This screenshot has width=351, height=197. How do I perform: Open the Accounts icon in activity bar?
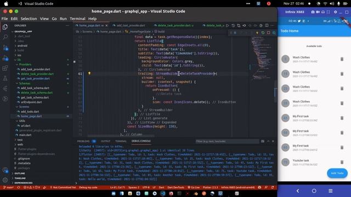coord(5,170)
